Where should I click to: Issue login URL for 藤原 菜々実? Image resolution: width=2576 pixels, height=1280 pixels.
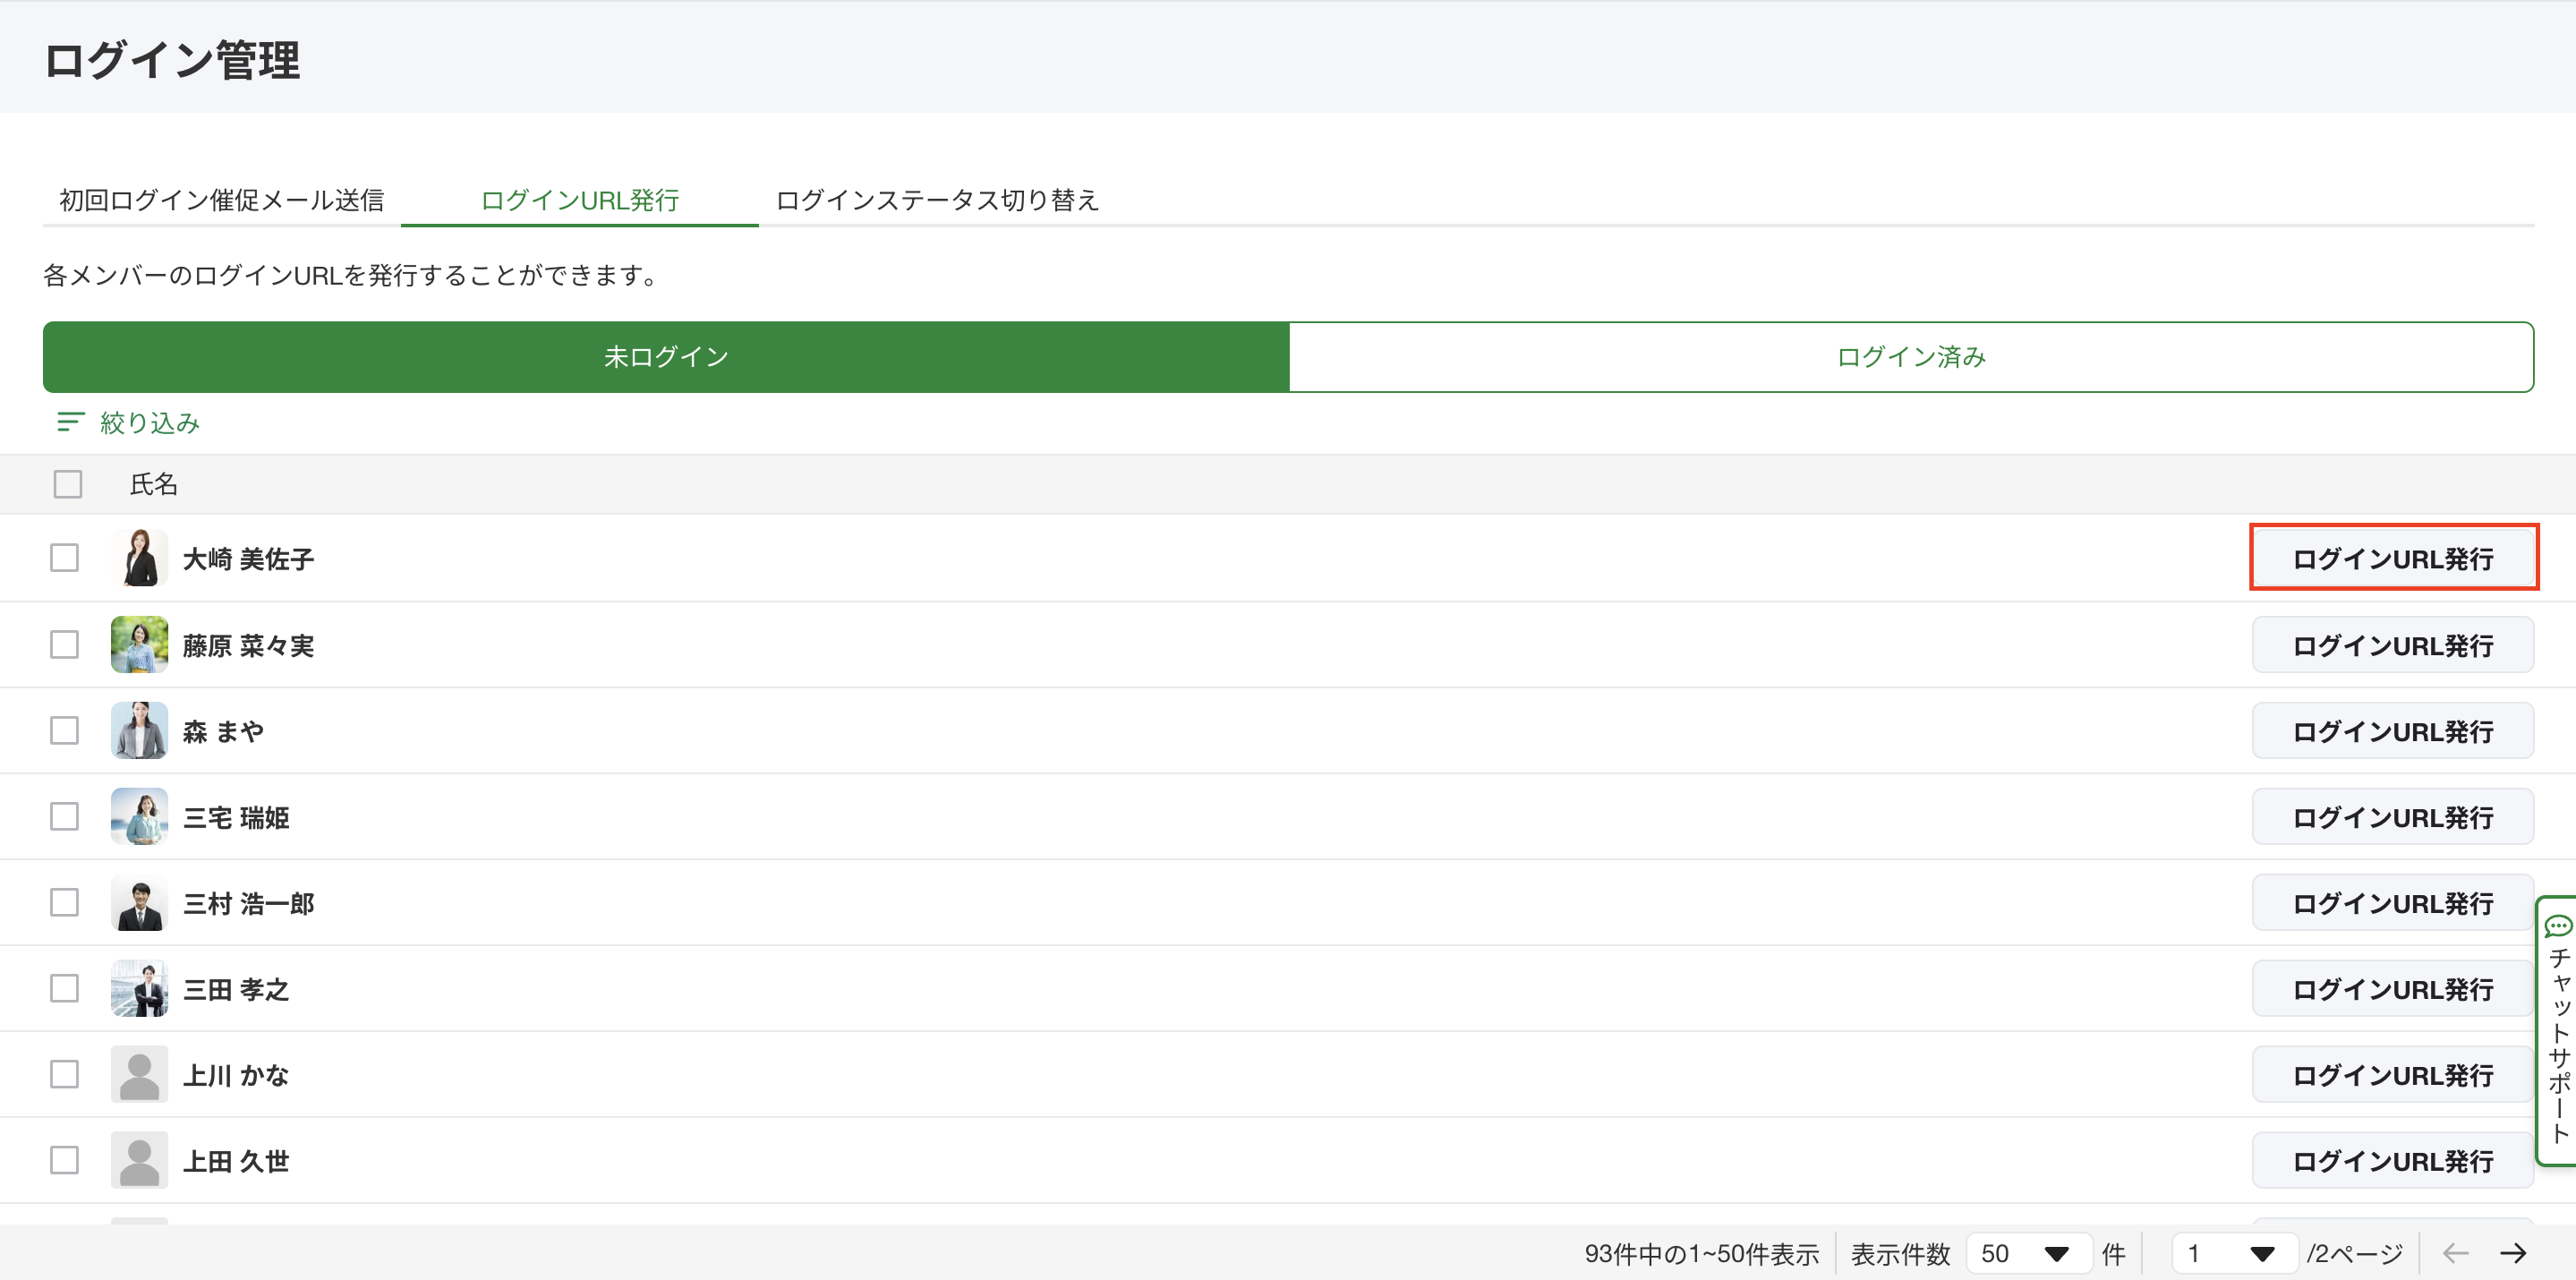point(2393,645)
